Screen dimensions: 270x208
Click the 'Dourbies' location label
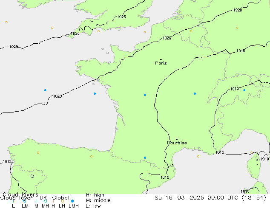pyautogui.click(x=177, y=143)
